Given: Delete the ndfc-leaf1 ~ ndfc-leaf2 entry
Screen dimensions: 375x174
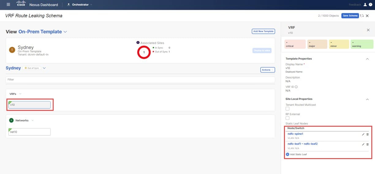Looking at the screenshot, I should [368, 144].
